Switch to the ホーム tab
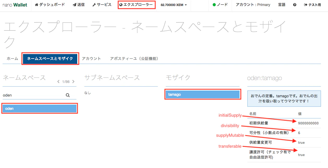 click(13, 58)
